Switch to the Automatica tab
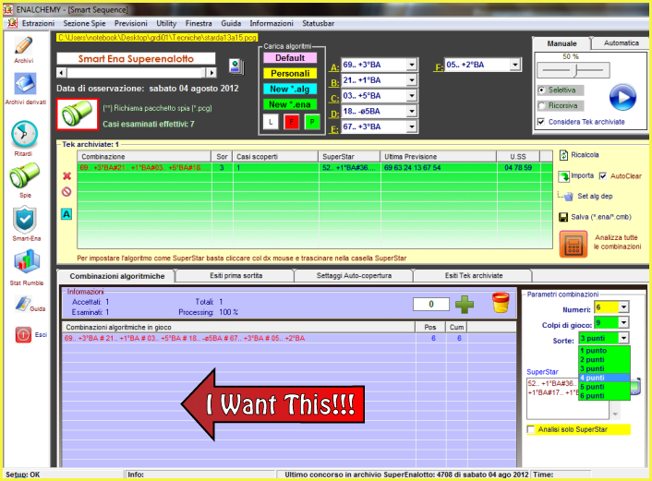 [x=621, y=42]
